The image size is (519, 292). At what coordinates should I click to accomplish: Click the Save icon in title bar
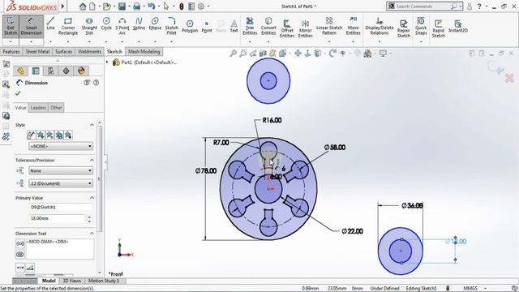(x=122, y=6)
